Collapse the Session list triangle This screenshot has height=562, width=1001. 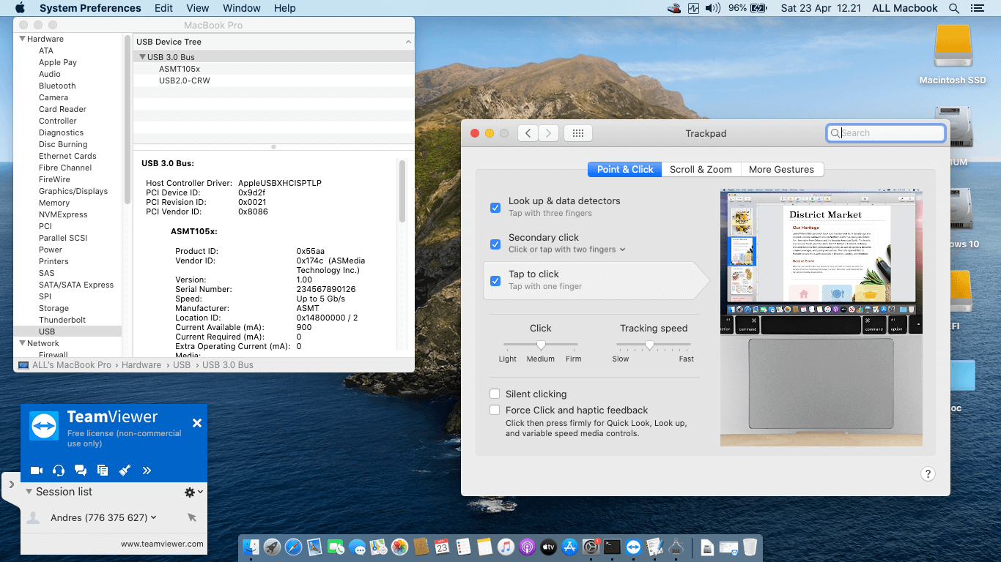point(29,492)
